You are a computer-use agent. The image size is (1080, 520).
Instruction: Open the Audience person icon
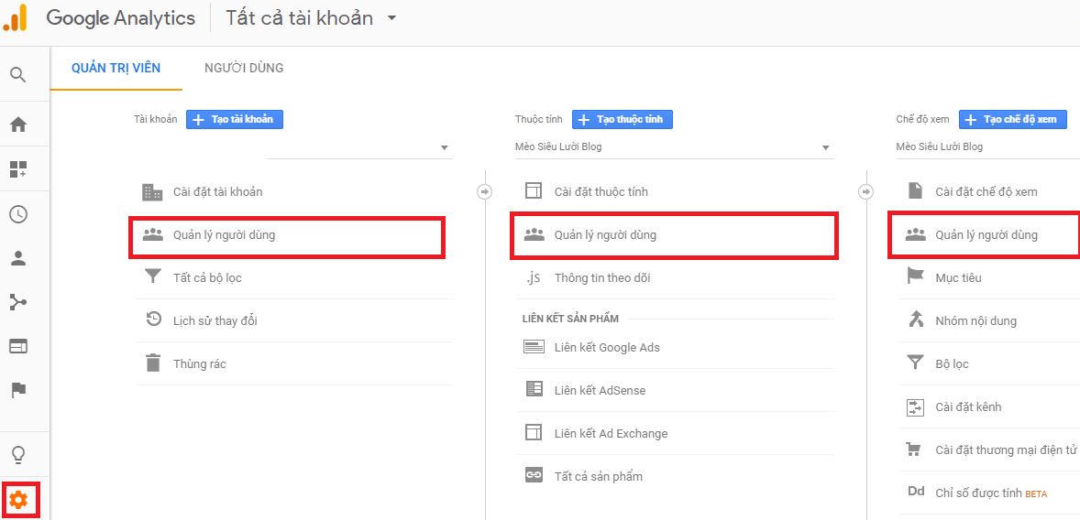pyautogui.click(x=18, y=258)
